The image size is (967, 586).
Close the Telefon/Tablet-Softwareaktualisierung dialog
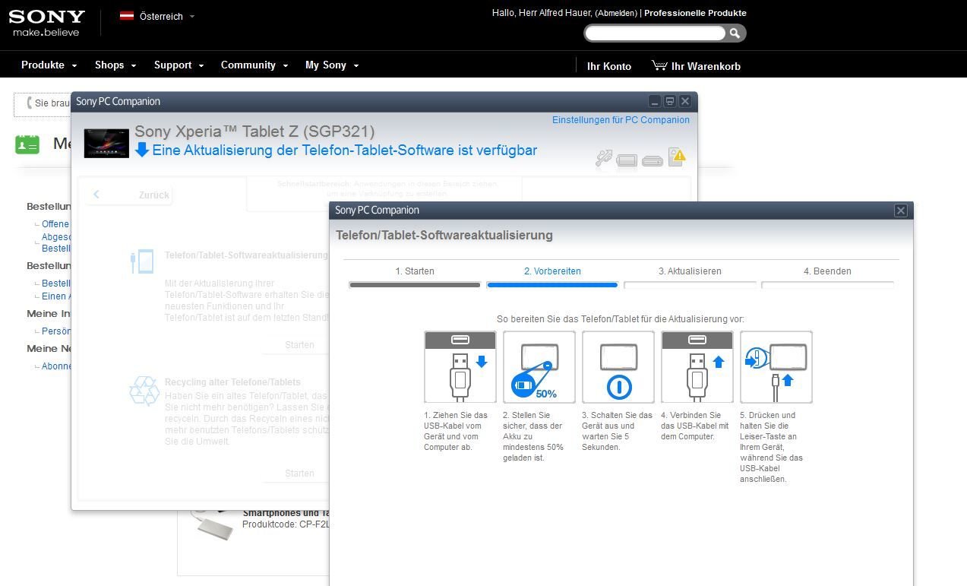901,211
